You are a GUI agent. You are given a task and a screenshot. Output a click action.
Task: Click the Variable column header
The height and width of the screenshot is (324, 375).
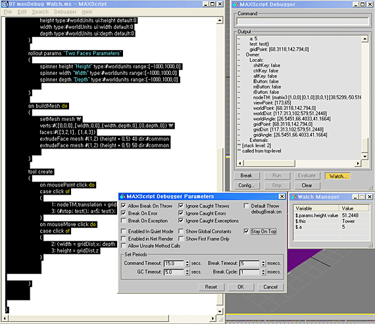coord(316,208)
